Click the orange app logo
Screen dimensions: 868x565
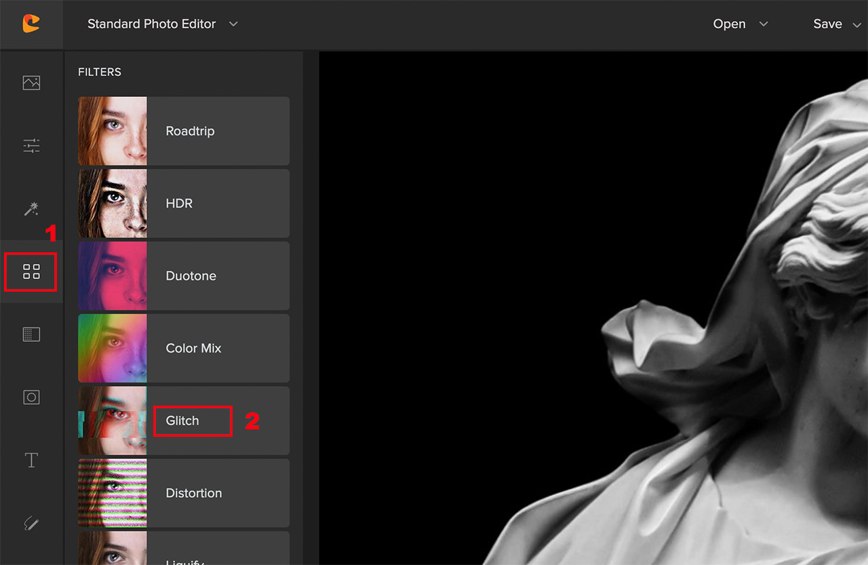click(32, 24)
